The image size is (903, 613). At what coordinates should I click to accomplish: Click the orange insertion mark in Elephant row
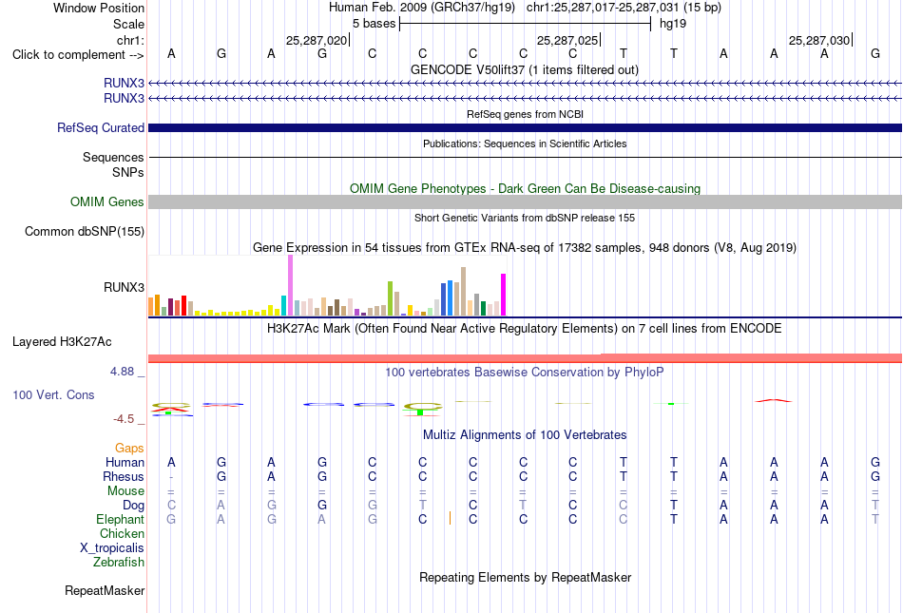click(450, 518)
